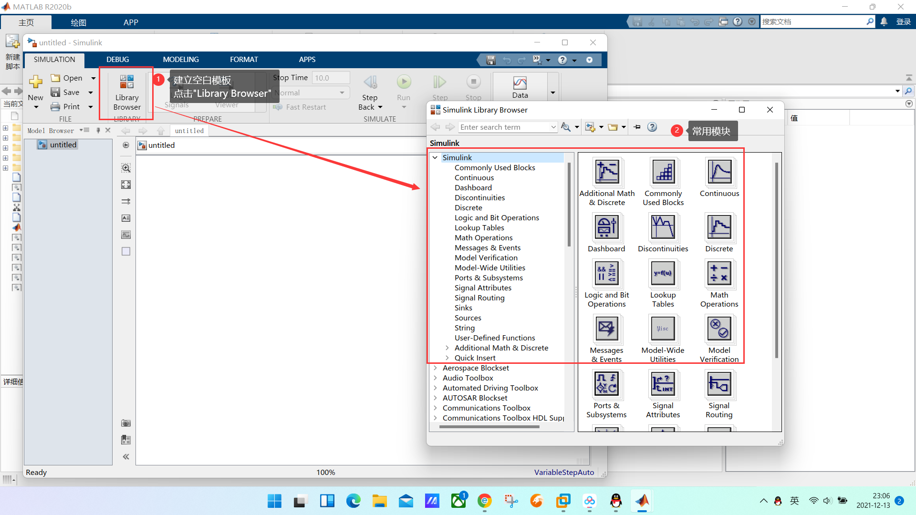Expand the Aerospace Blockset library

(436, 368)
